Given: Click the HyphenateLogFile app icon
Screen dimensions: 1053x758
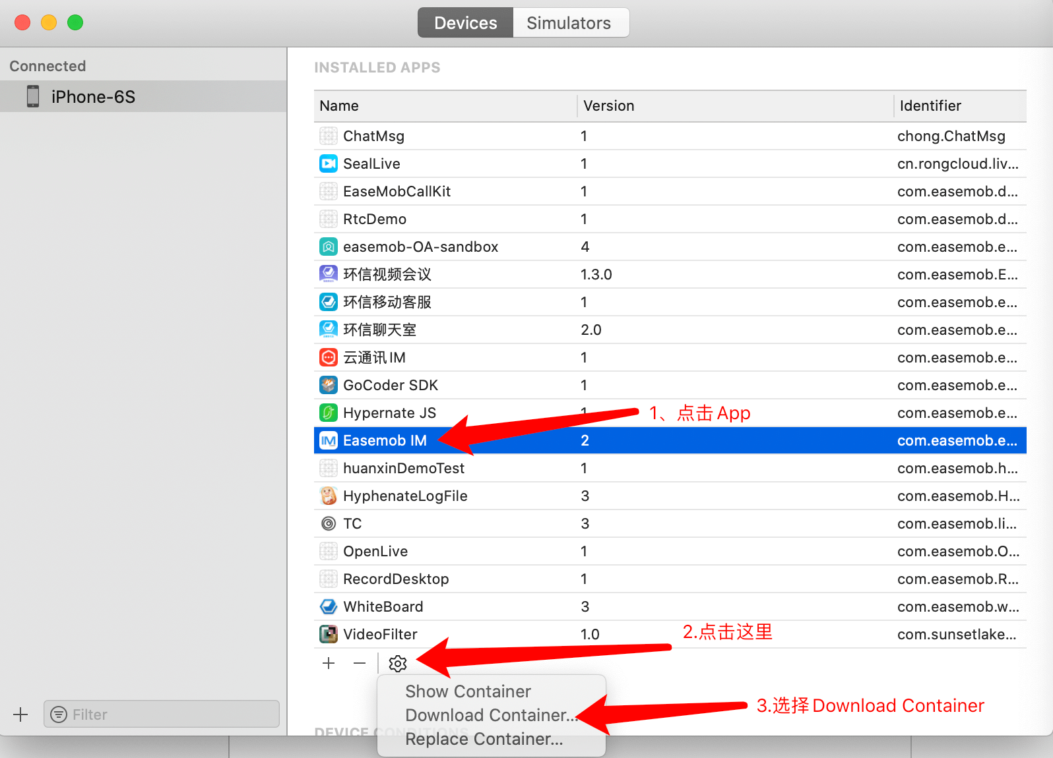Looking at the screenshot, I should coord(329,496).
